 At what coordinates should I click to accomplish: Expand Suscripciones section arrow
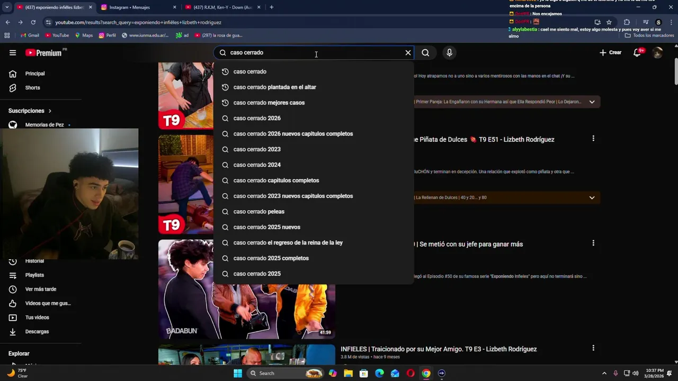[x=50, y=111]
